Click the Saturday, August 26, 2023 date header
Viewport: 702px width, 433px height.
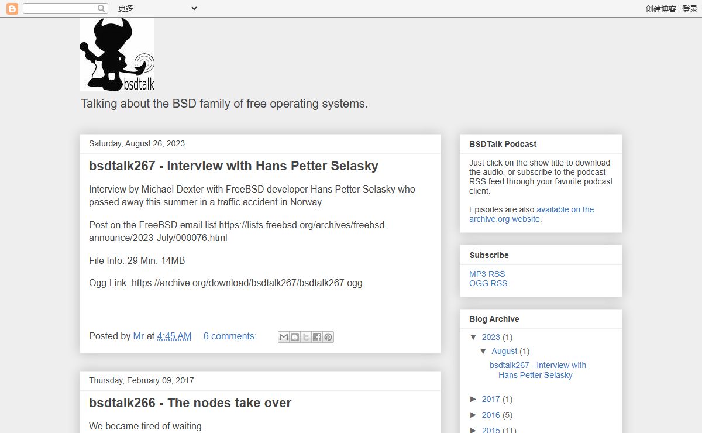(x=137, y=143)
